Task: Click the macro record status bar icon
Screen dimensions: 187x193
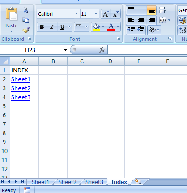Action: (27, 190)
